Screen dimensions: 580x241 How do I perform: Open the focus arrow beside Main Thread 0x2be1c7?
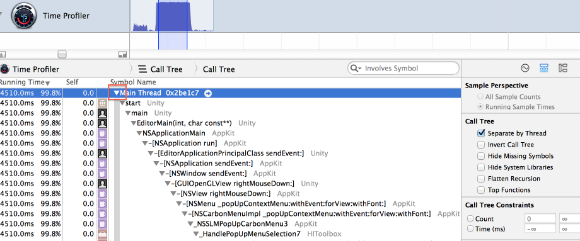pyautogui.click(x=208, y=93)
